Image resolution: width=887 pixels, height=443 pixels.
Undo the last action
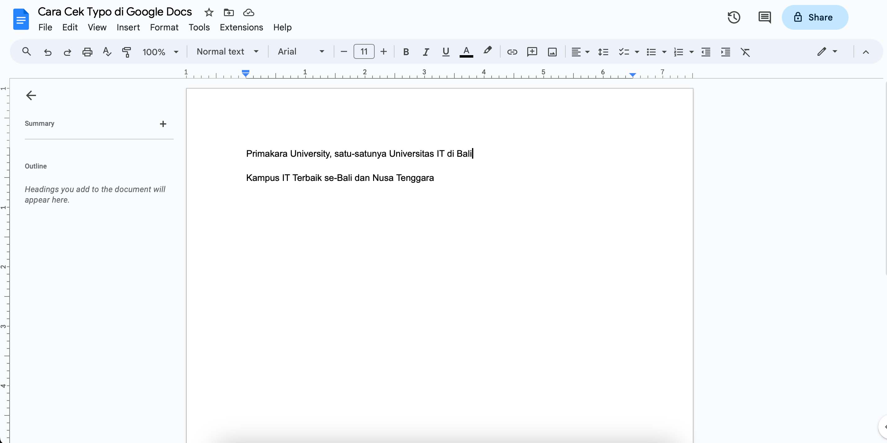tap(47, 52)
